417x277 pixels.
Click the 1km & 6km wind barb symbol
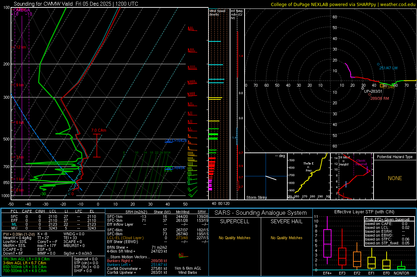point(183,256)
